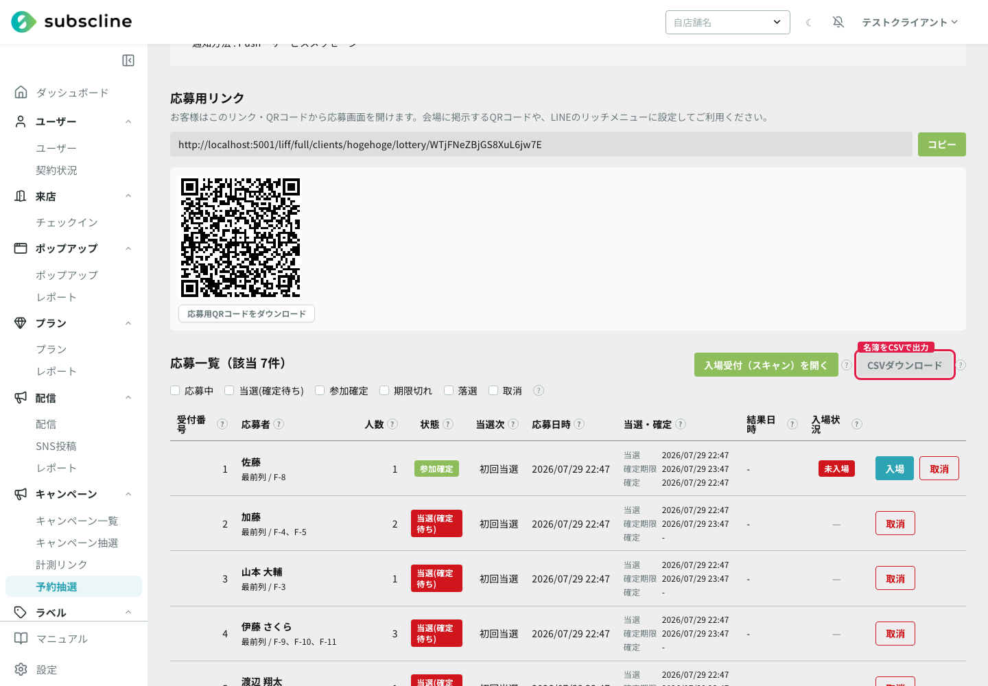Click the subscline logo icon
The image size is (988, 686).
[x=23, y=22]
